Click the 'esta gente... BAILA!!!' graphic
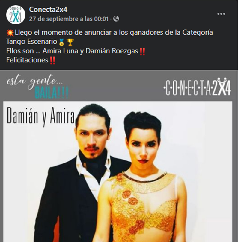238x242 pixels. (37, 87)
